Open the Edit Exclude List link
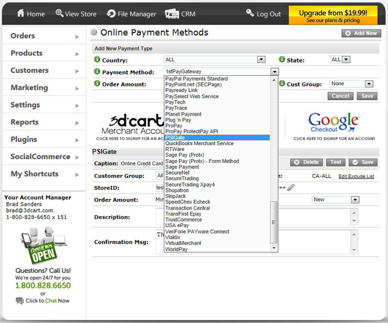Screen dimensions: 388x323 [x=356, y=177]
